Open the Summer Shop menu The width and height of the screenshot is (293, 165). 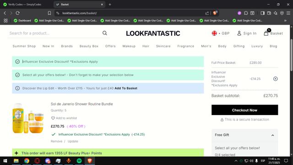pos(24,46)
